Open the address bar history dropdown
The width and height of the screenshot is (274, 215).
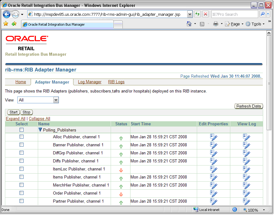point(190,14)
